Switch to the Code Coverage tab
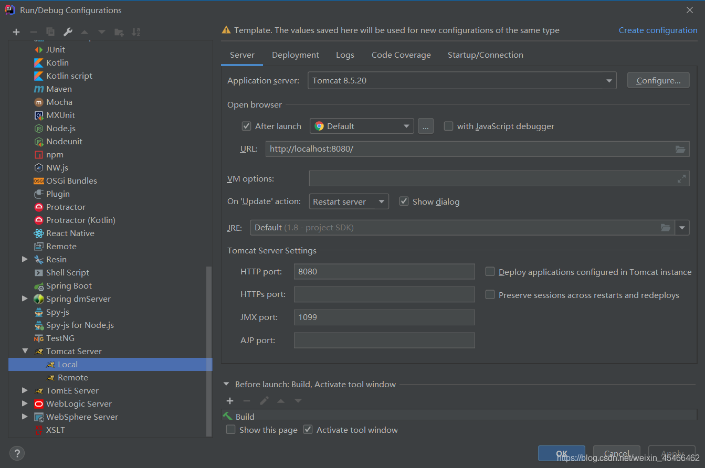705x468 pixels. tap(401, 55)
